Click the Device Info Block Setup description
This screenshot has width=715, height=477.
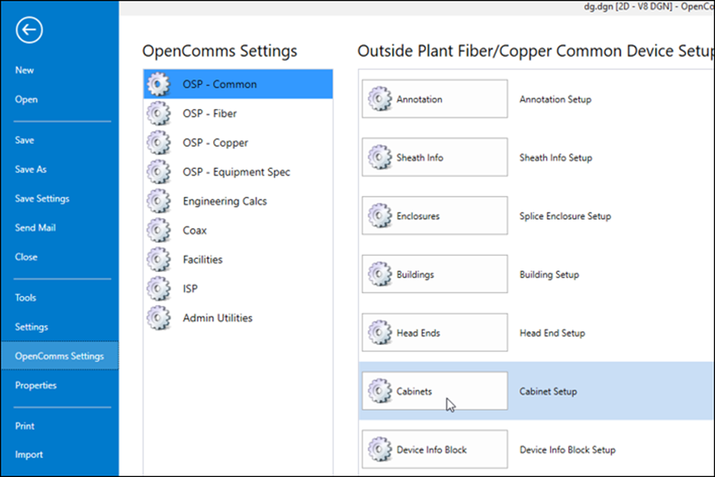(567, 450)
